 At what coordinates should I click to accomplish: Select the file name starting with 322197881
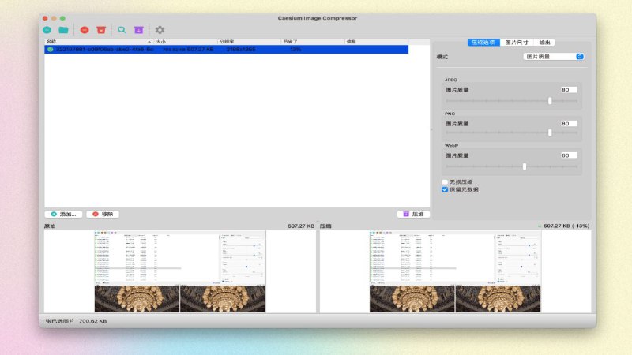104,50
